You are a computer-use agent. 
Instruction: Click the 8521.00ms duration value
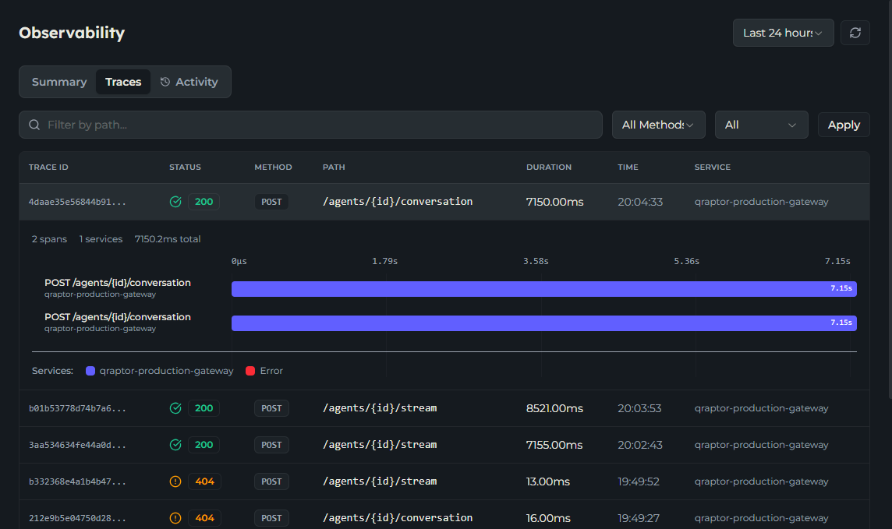click(x=554, y=408)
